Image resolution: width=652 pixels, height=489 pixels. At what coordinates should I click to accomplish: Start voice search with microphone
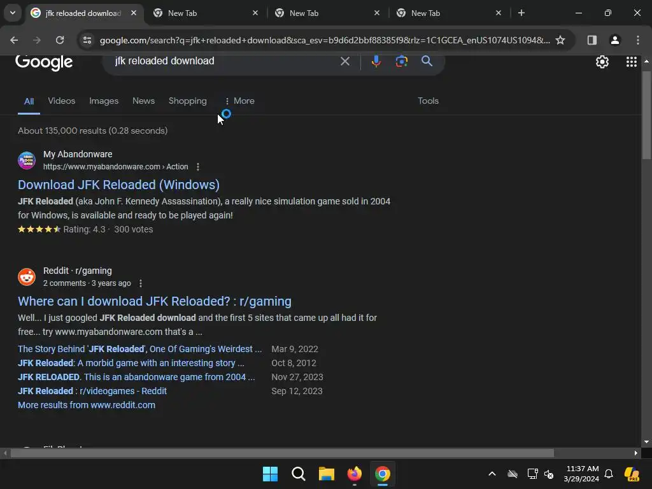[x=376, y=62]
